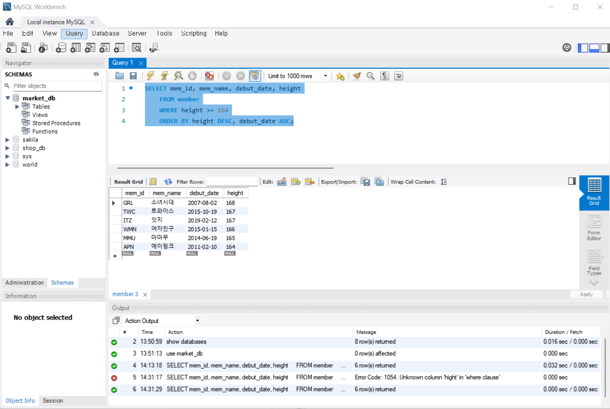
Task: Stop the running query icon
Action: point(192,76)
